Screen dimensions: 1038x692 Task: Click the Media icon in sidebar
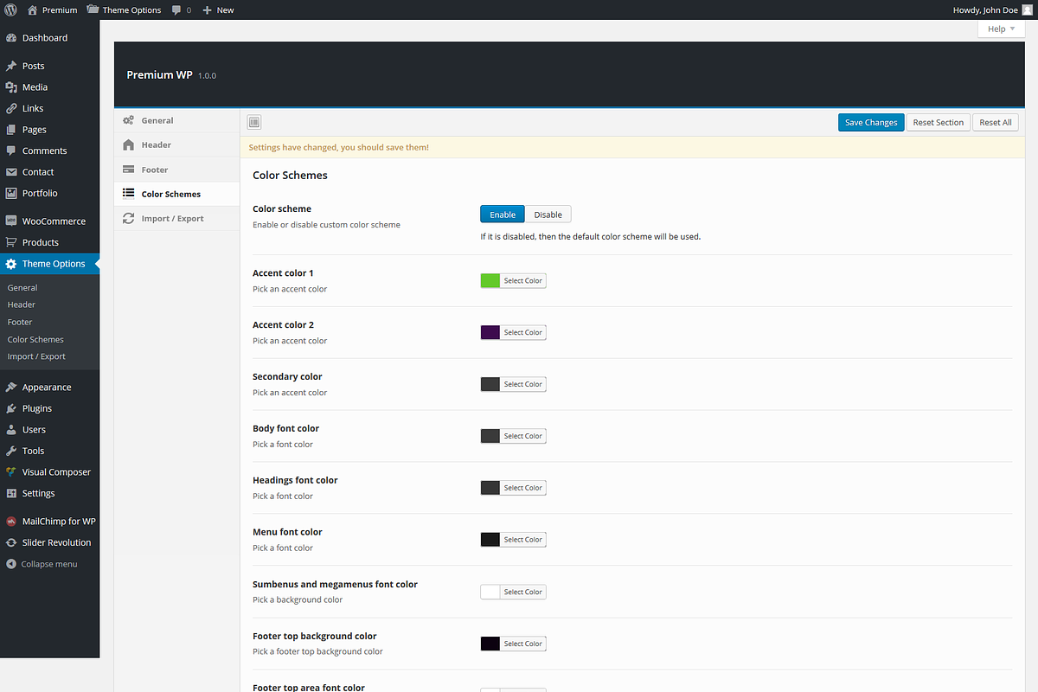coord(11,87)
